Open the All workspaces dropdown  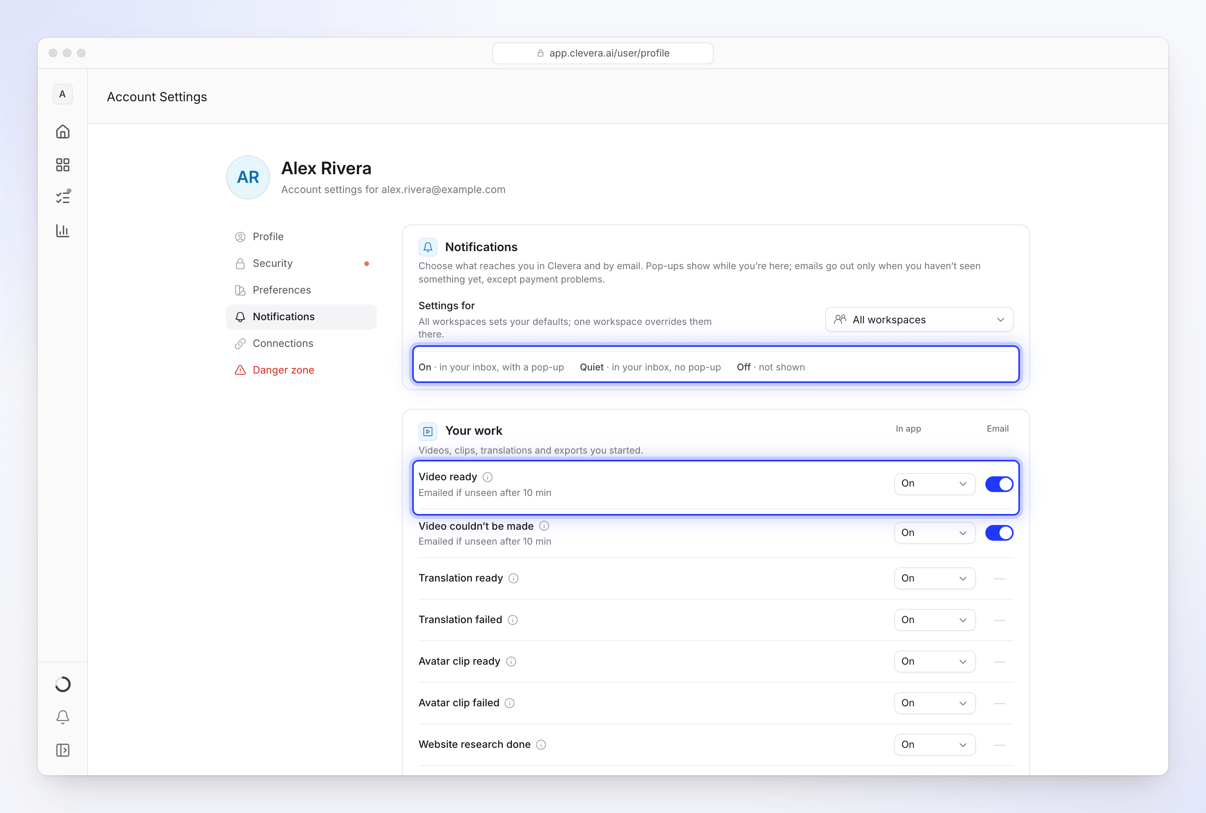[x=919, y=319]
